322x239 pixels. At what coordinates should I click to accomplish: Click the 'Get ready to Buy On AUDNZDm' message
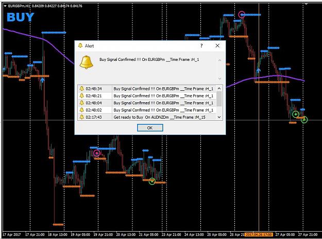pos(160,117)
